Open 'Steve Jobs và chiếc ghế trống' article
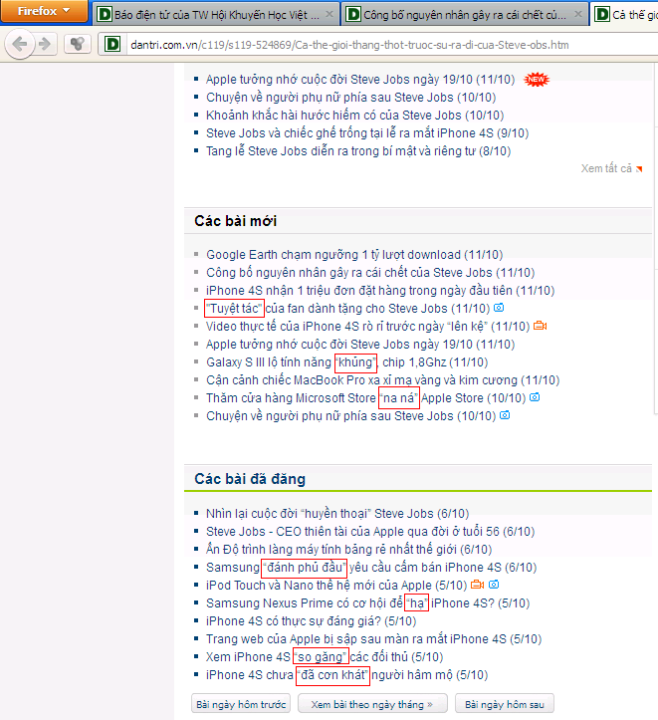The width and height of the screenshot is (658, 720). [367, 133]
